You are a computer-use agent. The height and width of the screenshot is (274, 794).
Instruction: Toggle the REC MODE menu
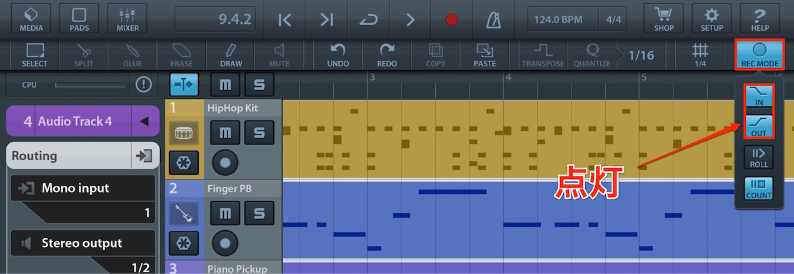point(759,55)
